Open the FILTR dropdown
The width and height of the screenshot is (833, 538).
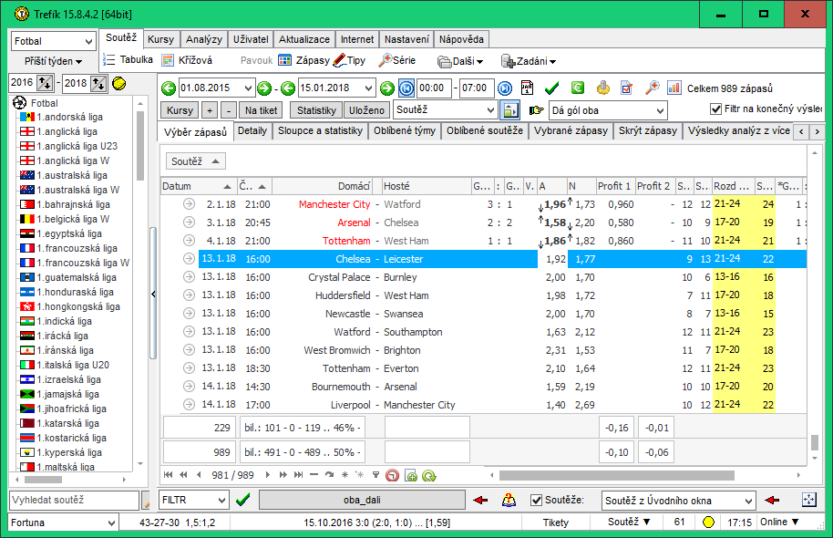(x=193, y=500)
